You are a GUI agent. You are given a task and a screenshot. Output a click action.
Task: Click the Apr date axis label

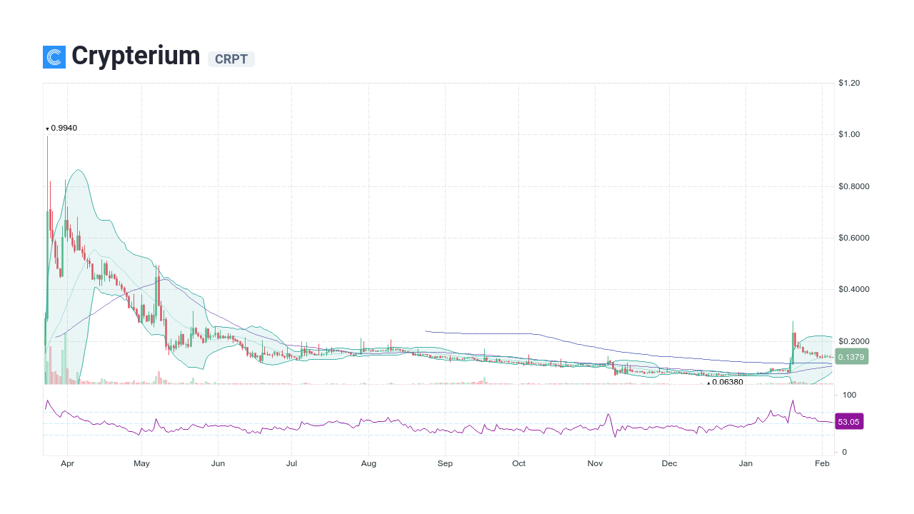click(x=67, y=463)
